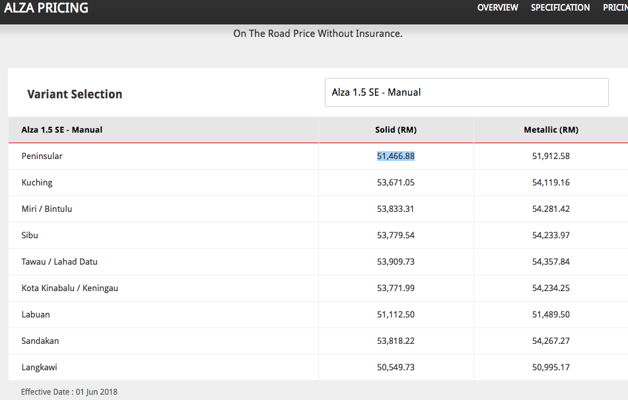Image resolution: width=628 pixels, height=400 pixels.
Task: Click the Metallic (RM) column header
Action: 551,130
